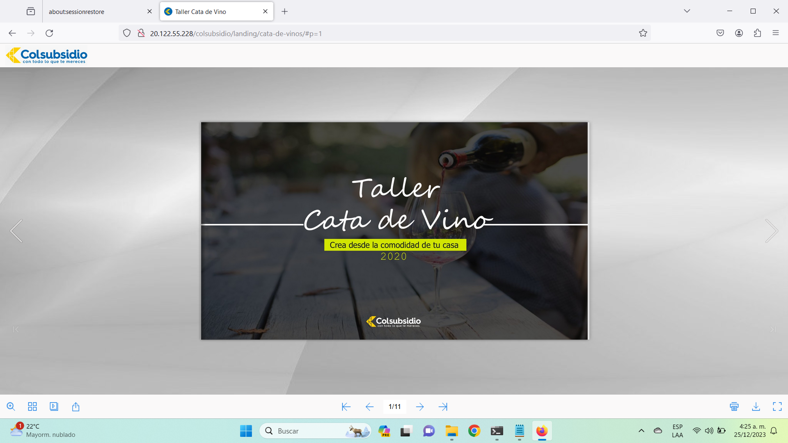Click the zoom in magnifier icon
Viewport: 788px width, 443px height.
11,406
